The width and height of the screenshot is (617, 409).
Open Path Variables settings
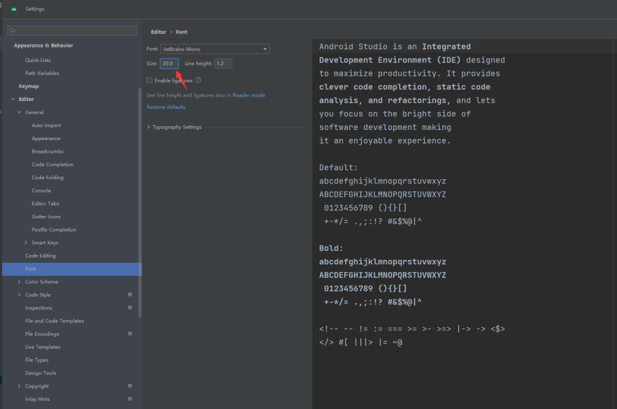(42, 73)
